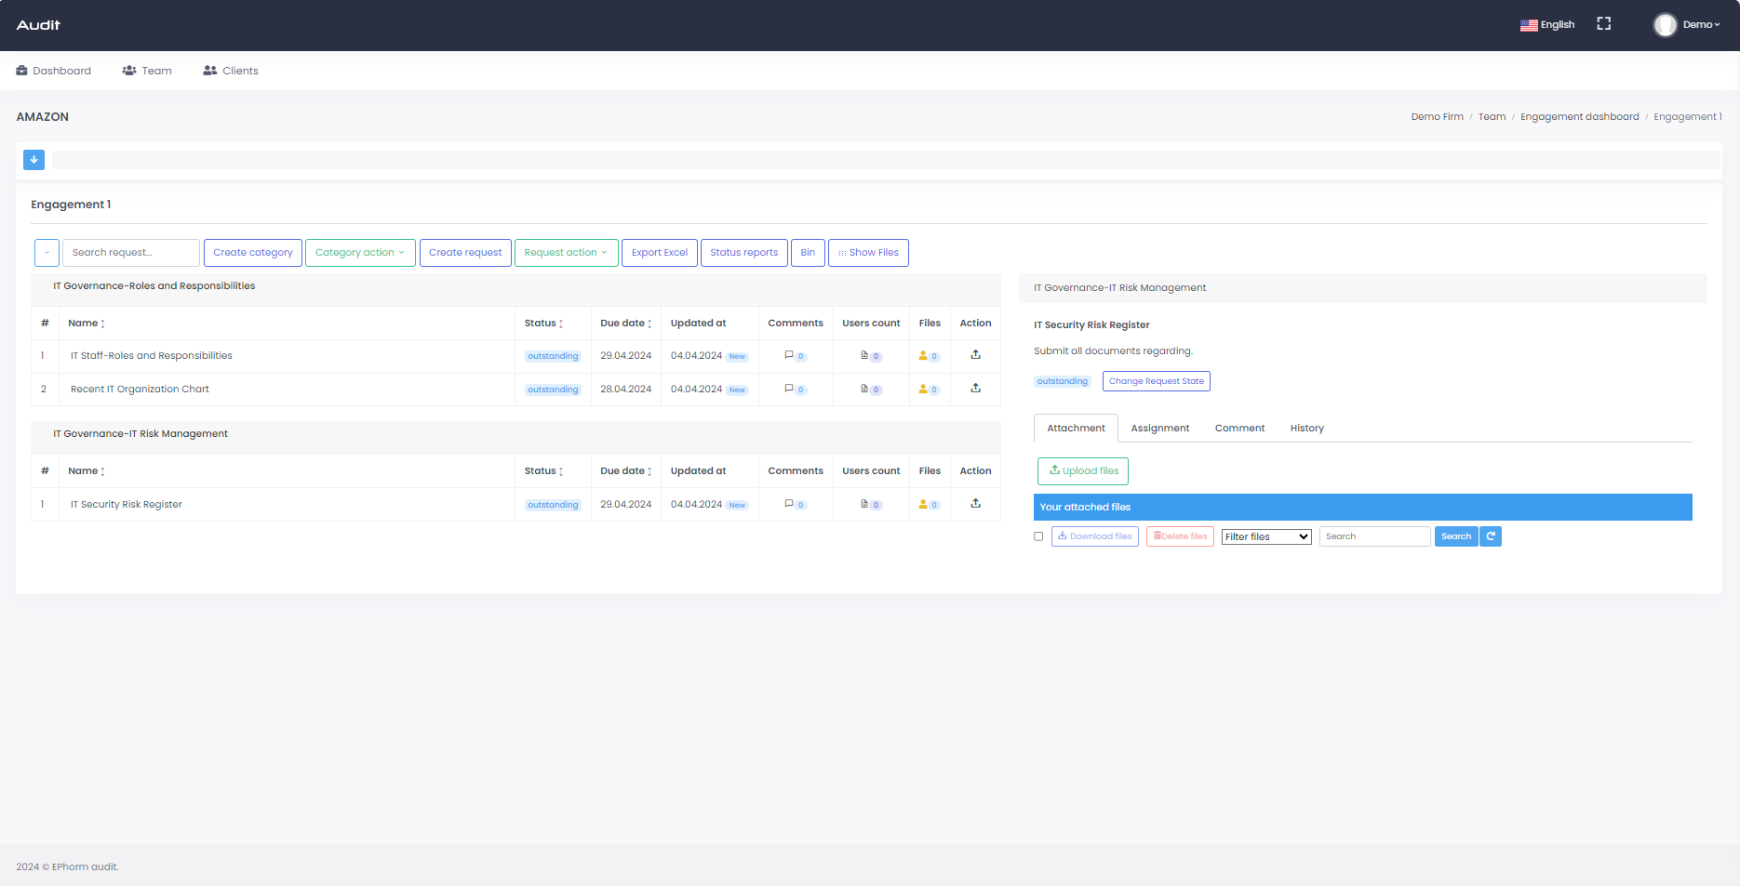This screenshot has width=1740, height=886.
Task: Open comments icon for IT Security Risk Register
Action: pos(790,504)
